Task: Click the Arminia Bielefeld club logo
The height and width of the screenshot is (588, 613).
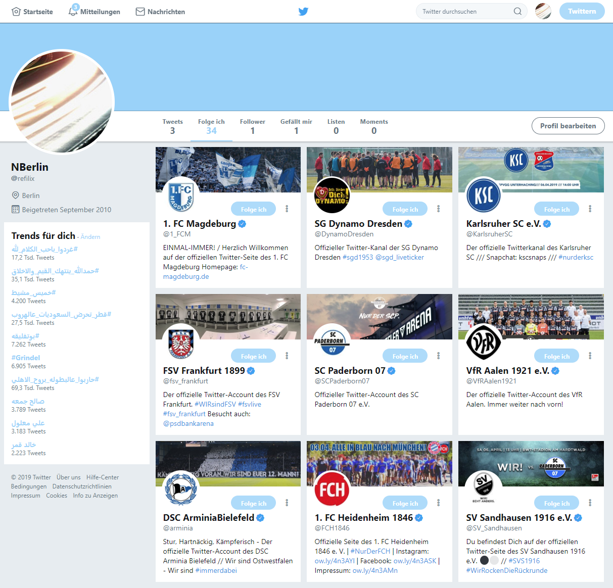Action: pyautogui.click(x=181, y=489)
